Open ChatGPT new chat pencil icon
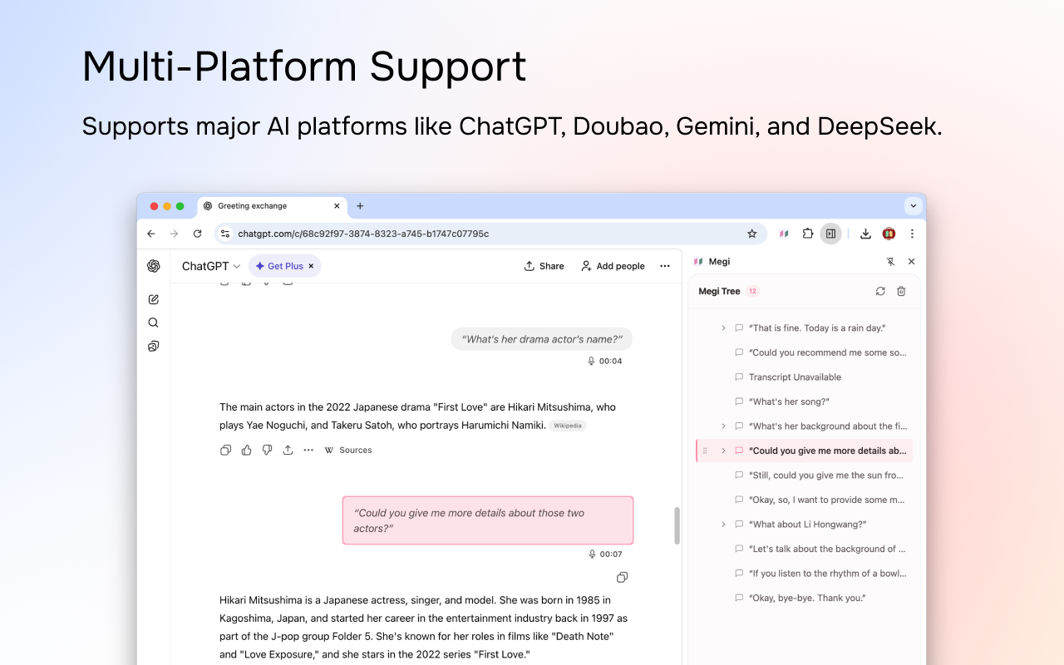Image resolution: width=1064 pixels, height=665 pixels. tap(153, 299)
